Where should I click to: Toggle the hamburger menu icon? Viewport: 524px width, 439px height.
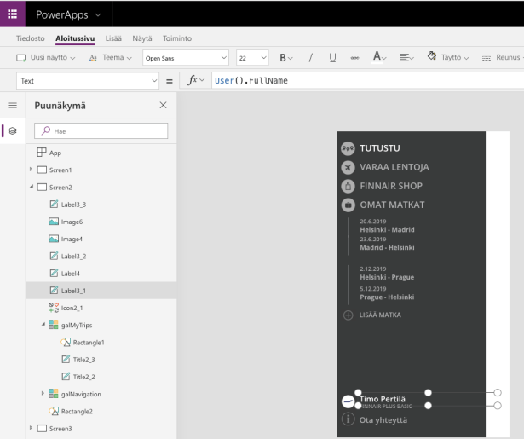pyautogui.click(x=14, y=106)
